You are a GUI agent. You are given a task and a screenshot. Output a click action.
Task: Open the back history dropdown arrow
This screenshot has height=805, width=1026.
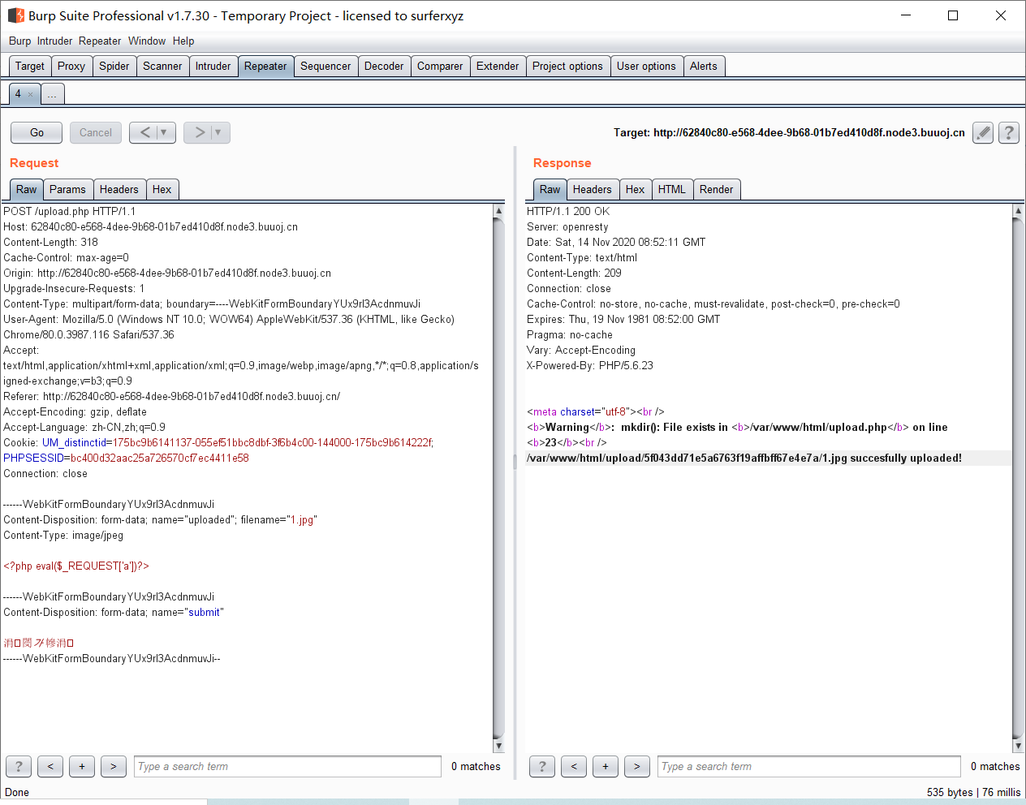pos(164,132)
